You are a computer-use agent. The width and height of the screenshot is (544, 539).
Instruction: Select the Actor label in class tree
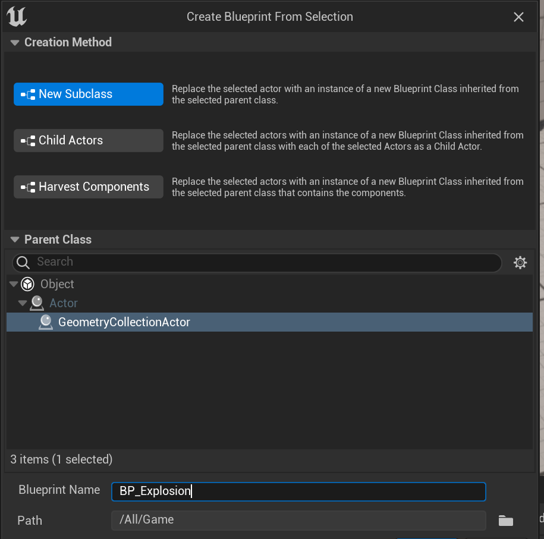coord(64,303)
